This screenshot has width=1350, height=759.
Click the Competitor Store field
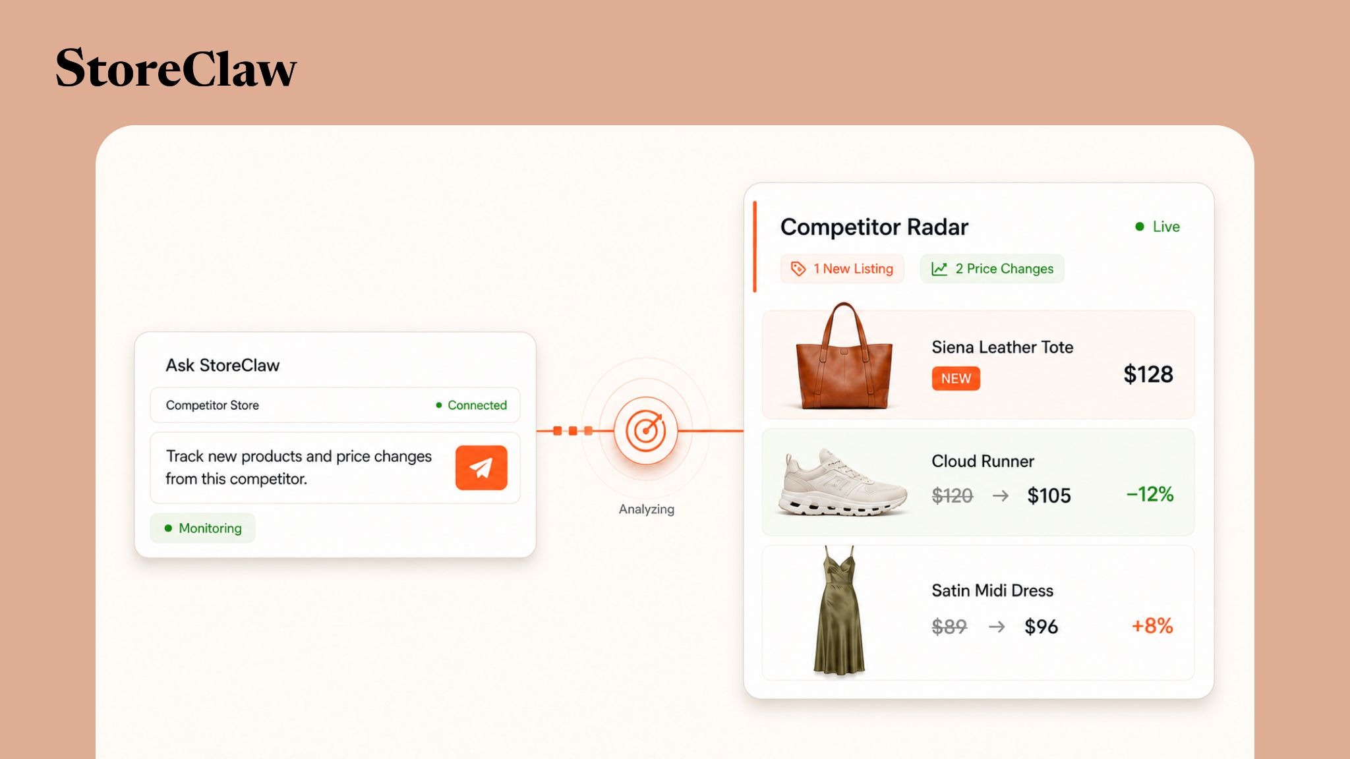pyautogui.click(x=335, y=405)
